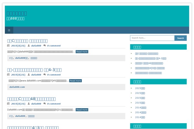Open the main post title containing 4-3
The image size is (194, 129).
tap(34, 70)
